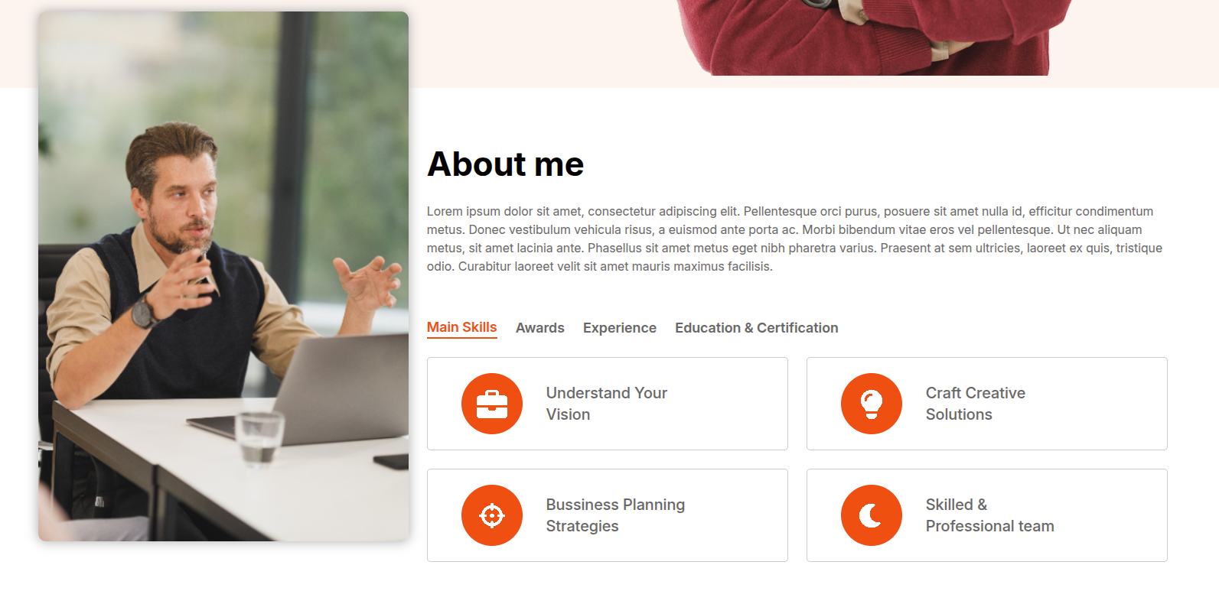Switch to the Awards tab
Screen dimensions: 1219x604
click(x=539, y=328)
